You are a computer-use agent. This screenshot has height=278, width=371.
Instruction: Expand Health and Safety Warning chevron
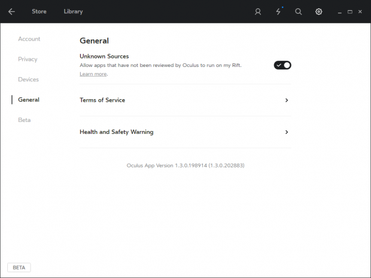coord(287,132)
